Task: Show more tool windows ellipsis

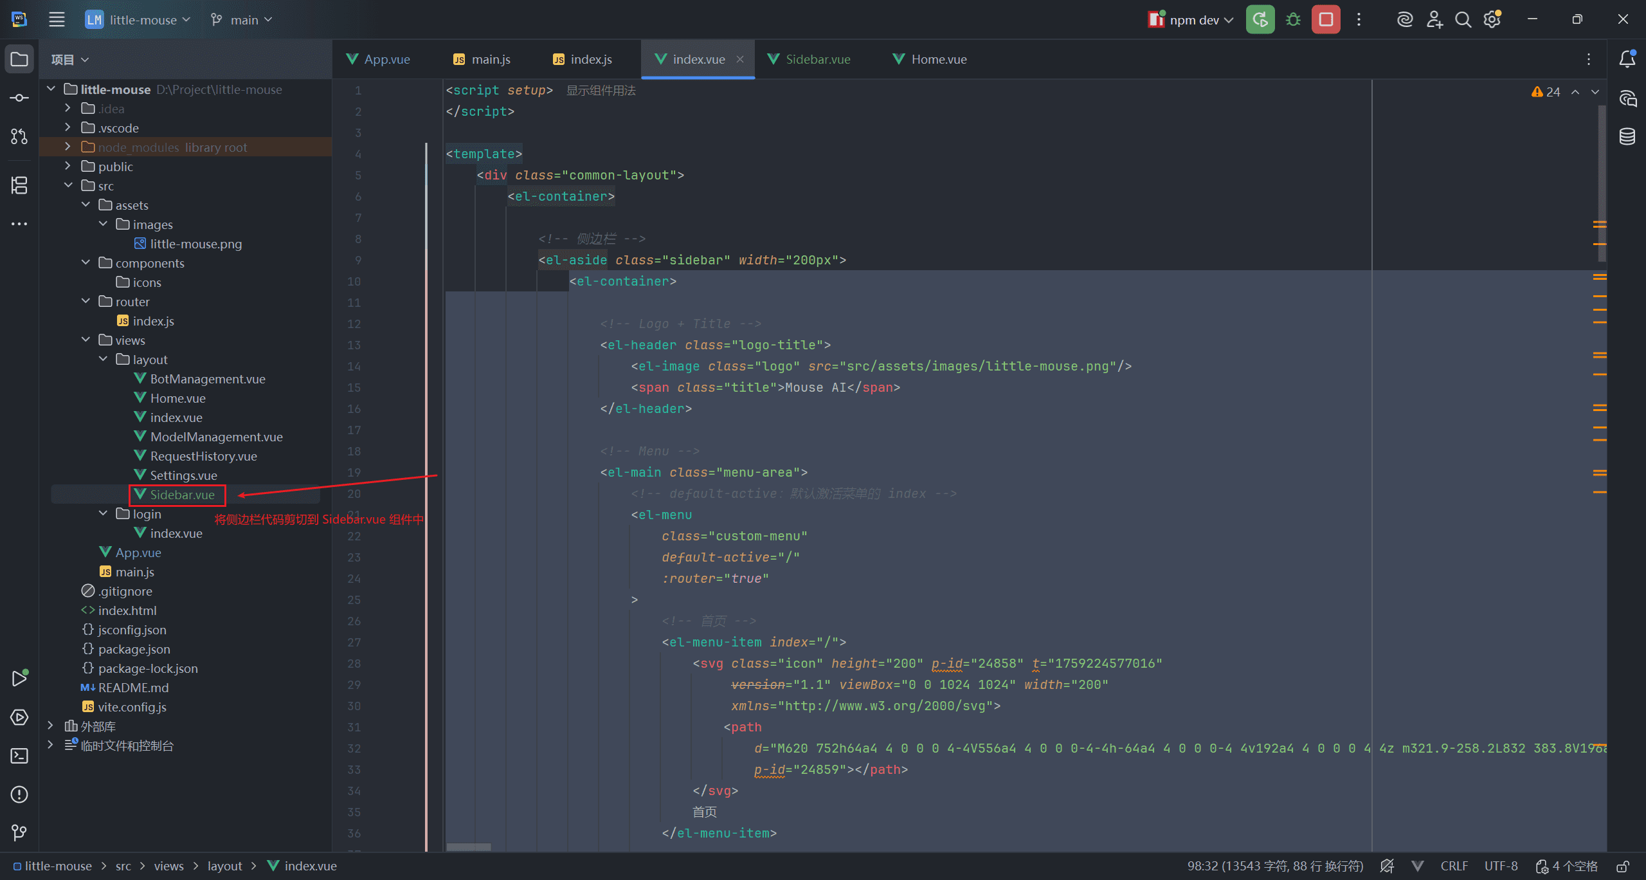Action: pos(19,224)
